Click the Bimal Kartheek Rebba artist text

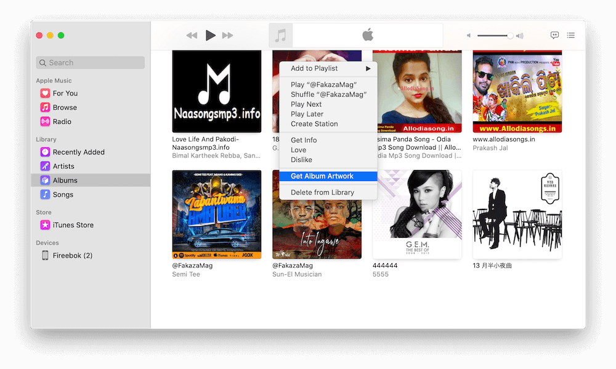tap(216, 156)
